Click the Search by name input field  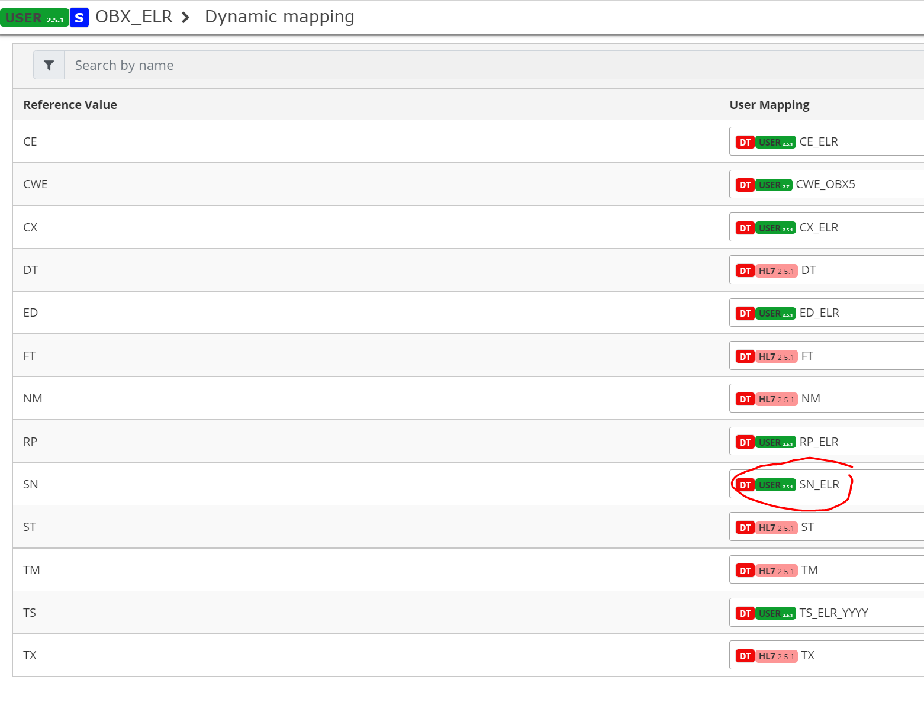point(237,65)
